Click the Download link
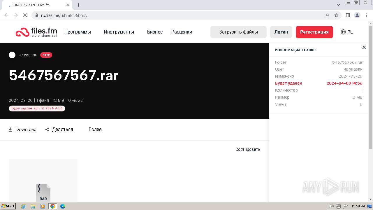Image resolution: width=373 pixels, height=210 pixels. click(x=22, y=129)
